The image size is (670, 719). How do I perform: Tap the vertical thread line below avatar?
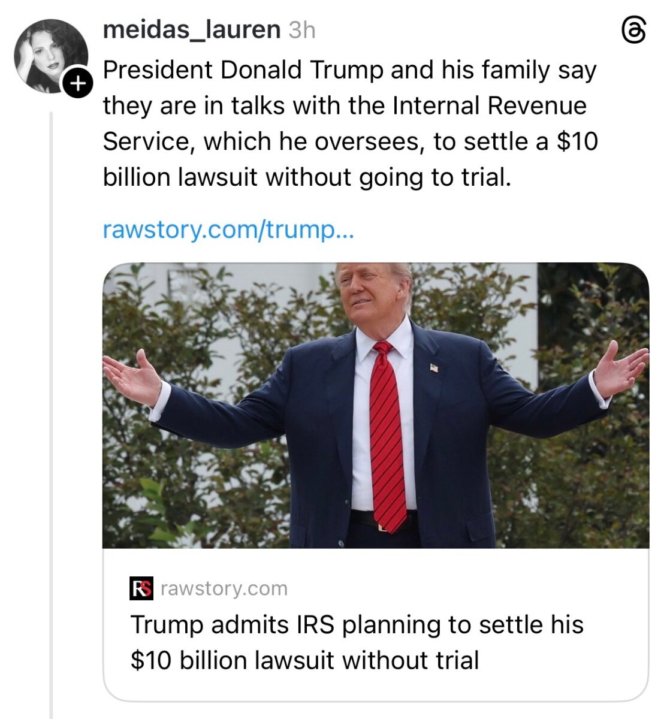[51, 419]
